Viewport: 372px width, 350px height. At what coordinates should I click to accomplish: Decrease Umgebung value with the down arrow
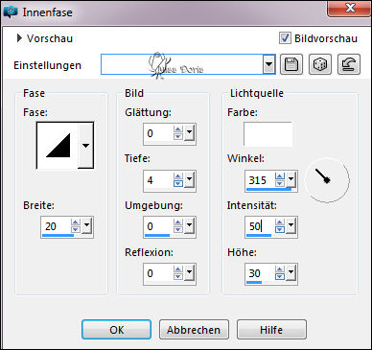point(178,229)
